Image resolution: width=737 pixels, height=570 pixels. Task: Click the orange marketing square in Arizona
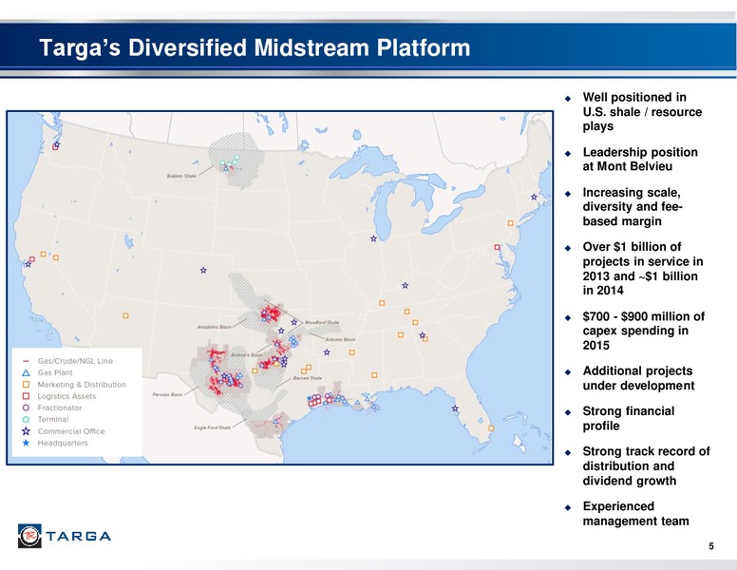125,315
